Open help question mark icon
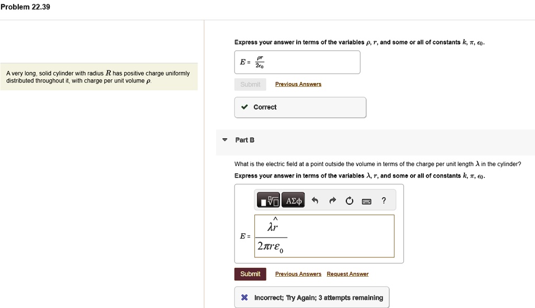 tap(384, 200)
